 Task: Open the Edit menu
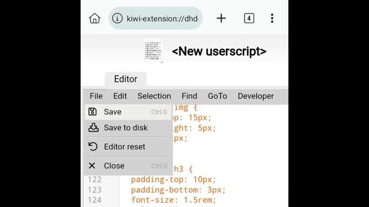tap(120, 96)
